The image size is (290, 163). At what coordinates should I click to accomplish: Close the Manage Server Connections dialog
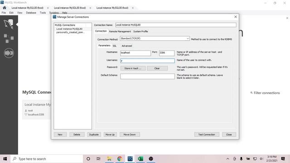pos(236,17)
